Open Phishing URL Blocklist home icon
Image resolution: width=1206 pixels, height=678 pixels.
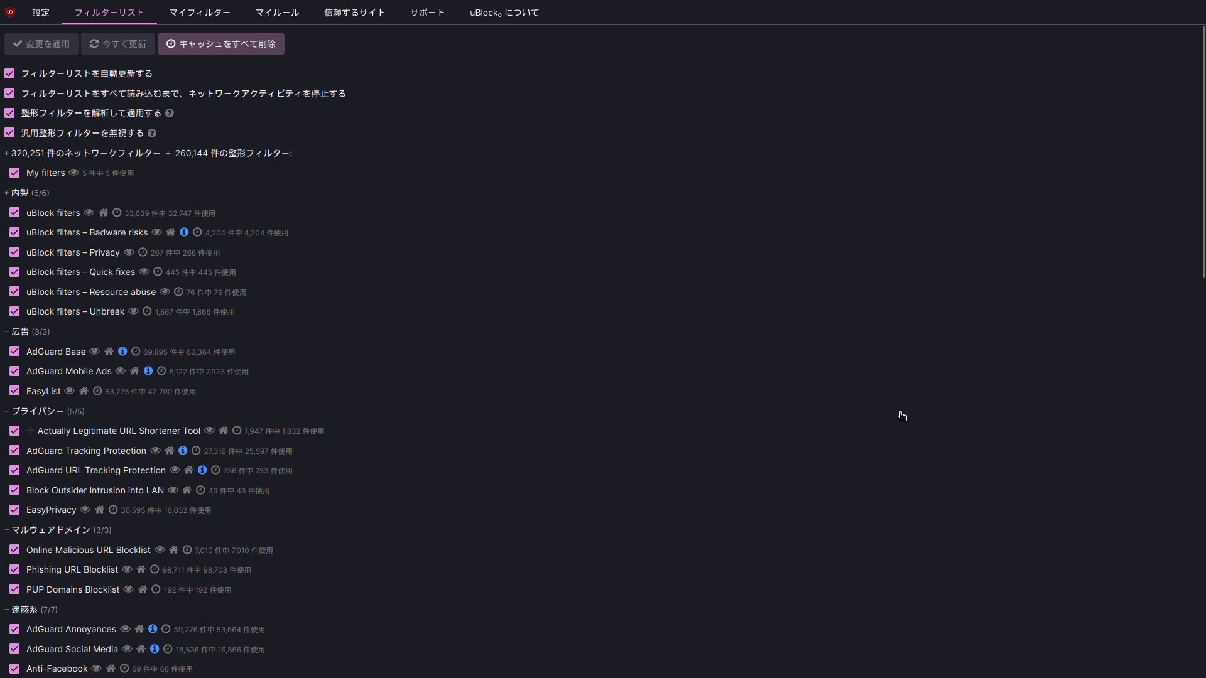point(141,569)
